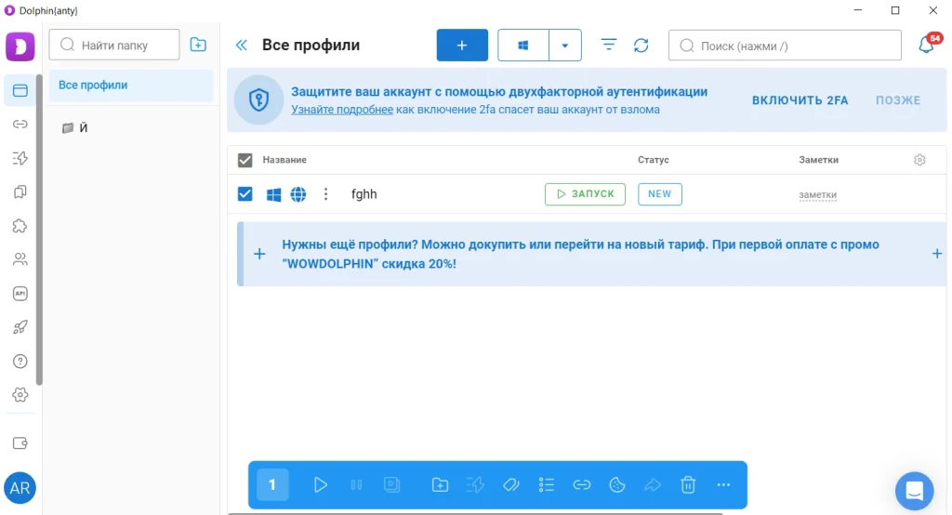Click plus icon left of promo banner
This screenshot has height=515, width=952.
tap(259, 254)
